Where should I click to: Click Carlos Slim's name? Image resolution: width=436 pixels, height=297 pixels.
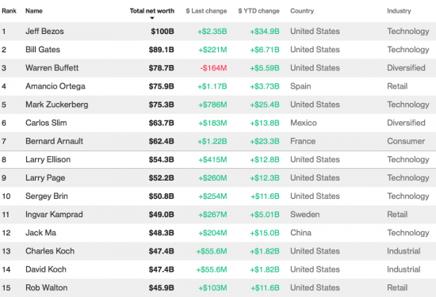[46, 123]
